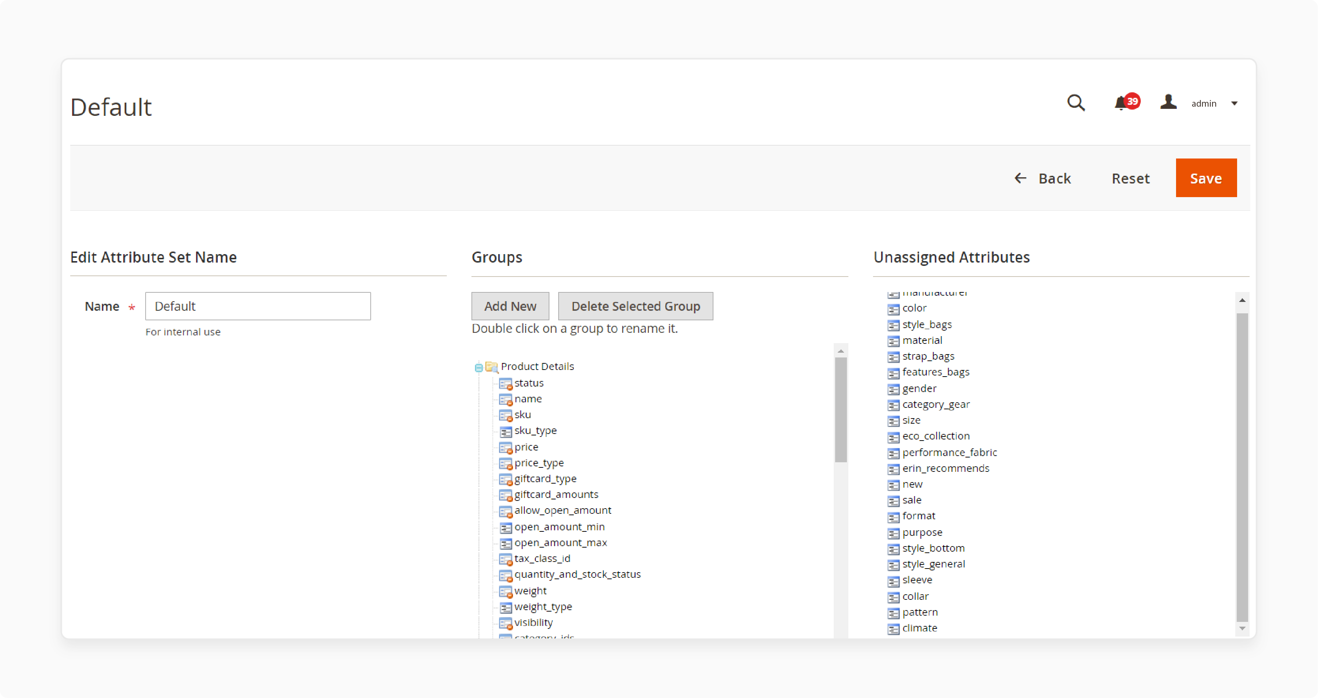Click the material unassigned attribute icon
Image resolution: width=1318 pixels, height=698 pixels.
[x=893, y=341]
